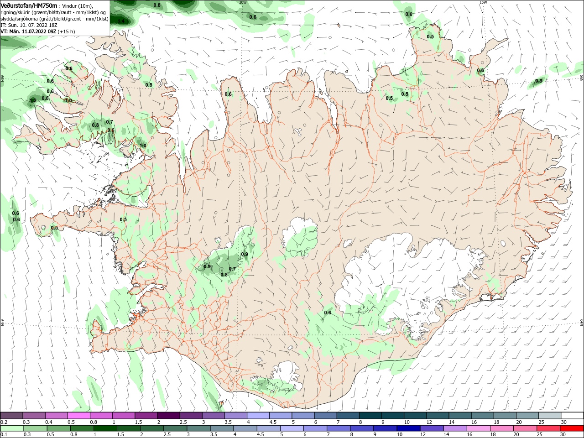584x438 pixels.
Task: Click the 'Veðurstofan/HM750m' map title
Action: [x=29, y=5]
